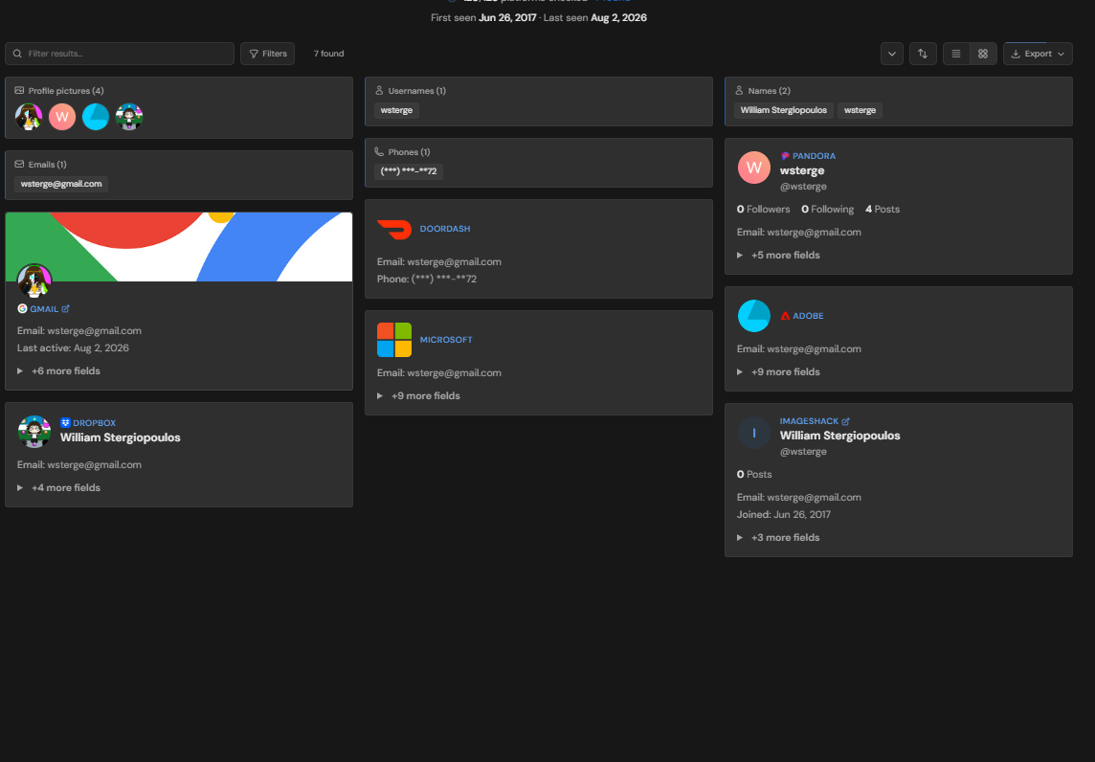The image size is (1095, 762).
Task: Click Pandora 0 Followers stat
Action: pyautogui.click(x=763, y=209)
